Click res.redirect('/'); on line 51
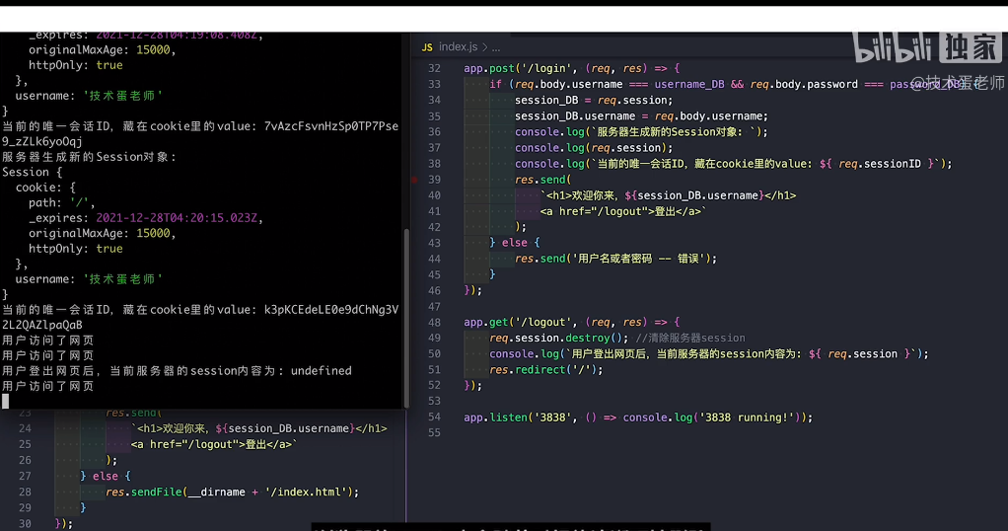The width and height of the screenshot is (1008, 531). pos(545,370)
